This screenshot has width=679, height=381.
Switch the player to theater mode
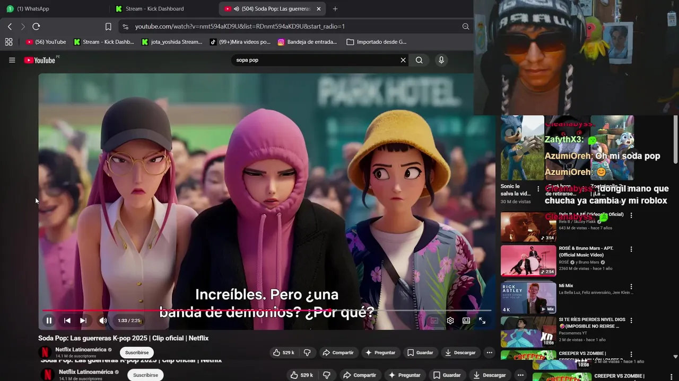(466, 320)
